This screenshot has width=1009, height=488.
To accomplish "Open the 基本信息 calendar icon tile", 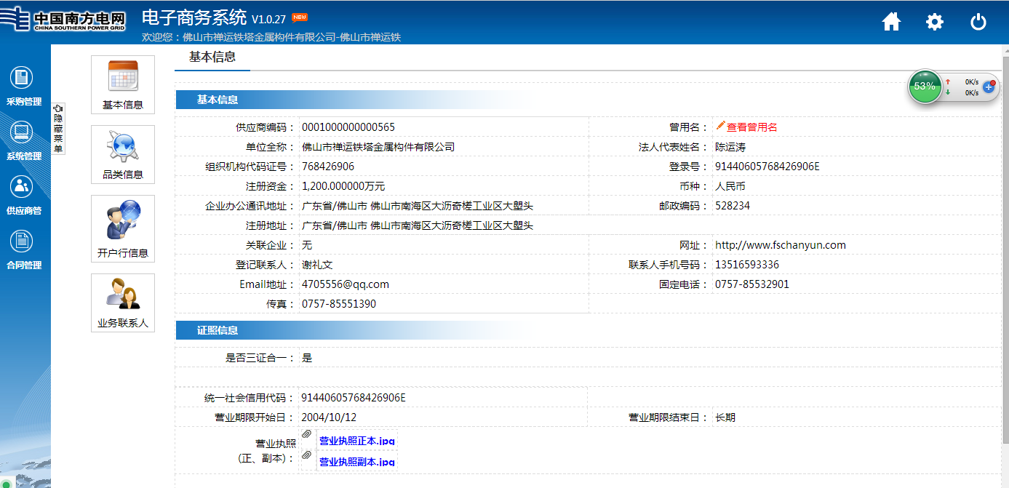I will [x=123, y=84].
